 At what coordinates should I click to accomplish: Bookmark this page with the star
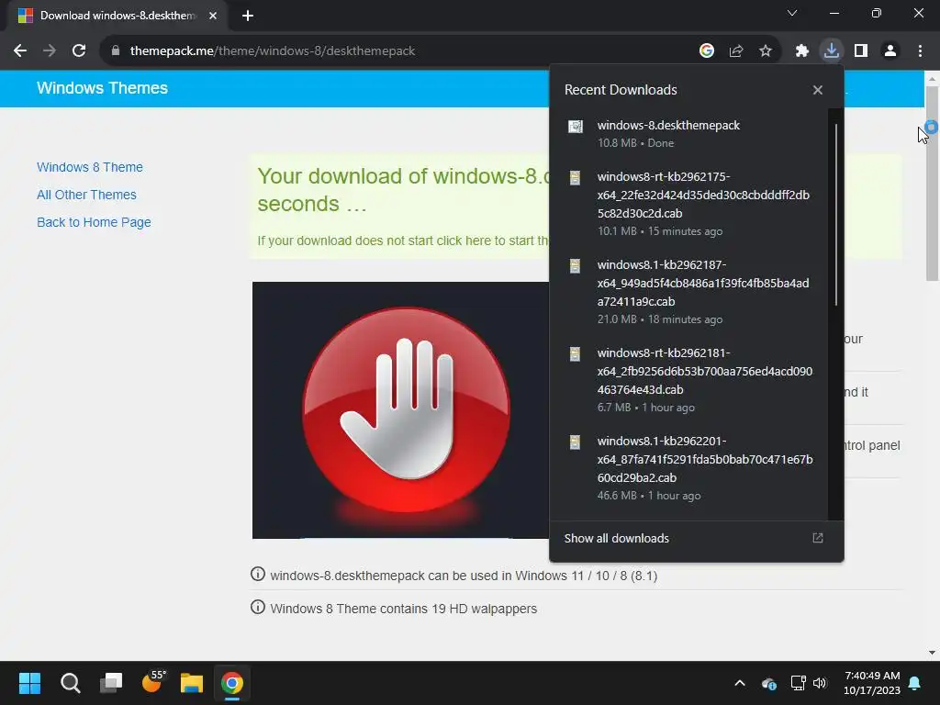(x=766, y=51)
